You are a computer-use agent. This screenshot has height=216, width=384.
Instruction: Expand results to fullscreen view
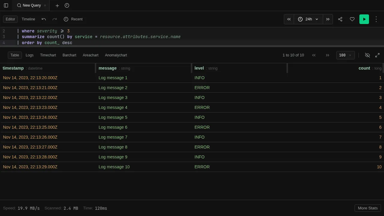pyautogui.click(x=377, y=55)
